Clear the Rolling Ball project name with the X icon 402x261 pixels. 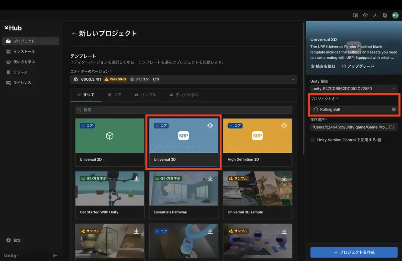tap(394, 109)
